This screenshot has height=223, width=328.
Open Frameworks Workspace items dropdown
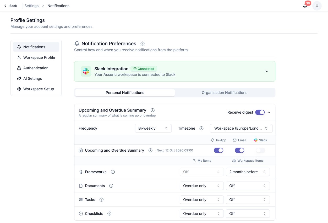click(248, 172)
